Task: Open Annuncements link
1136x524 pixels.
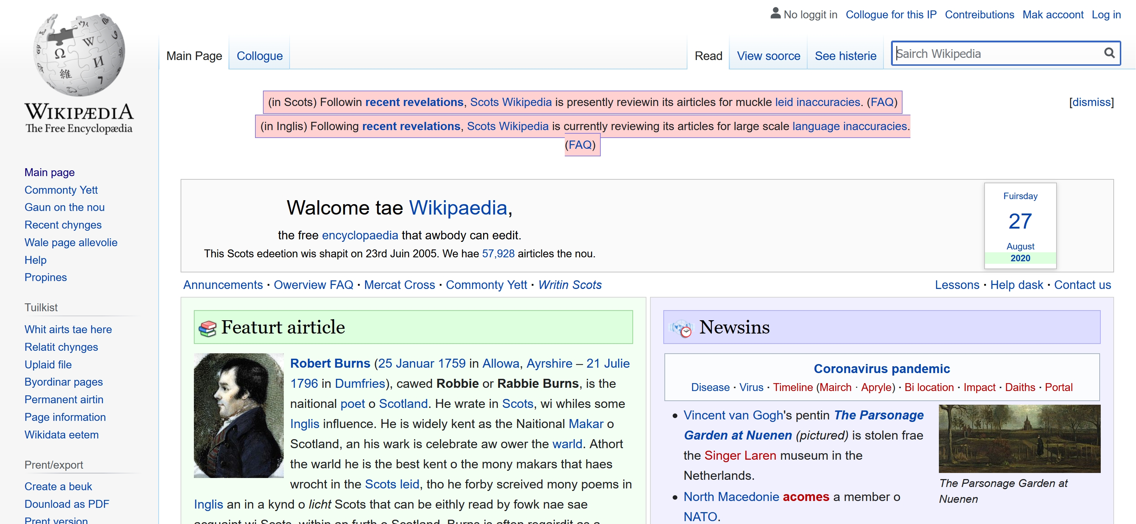Action: click(223, 285)
